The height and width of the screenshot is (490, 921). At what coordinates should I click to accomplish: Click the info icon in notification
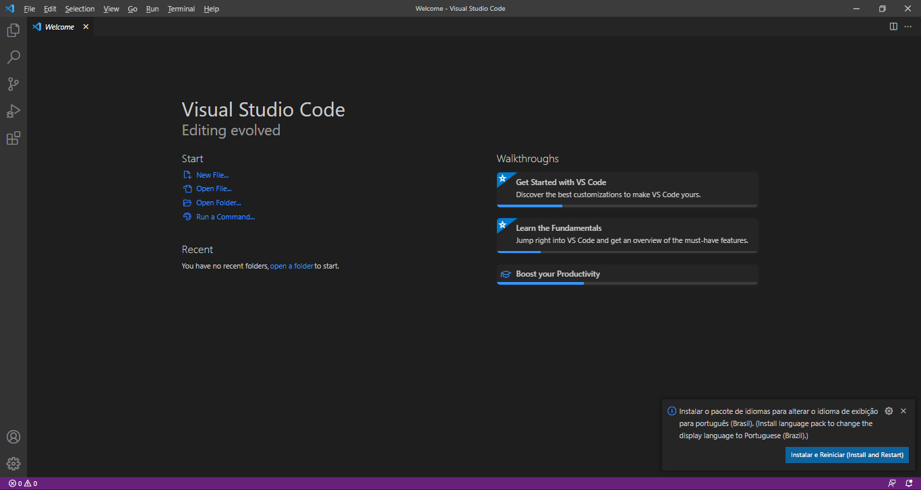[672, 411]
